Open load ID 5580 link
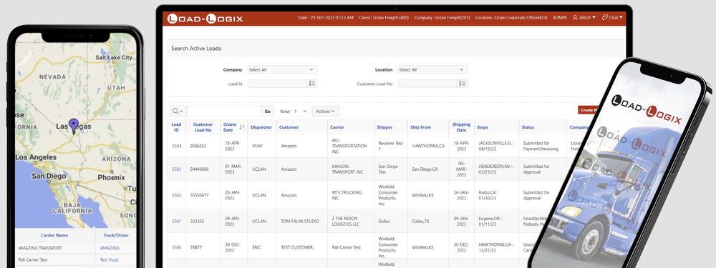Viewport: 716px width, 268px height. pos(176,247)
